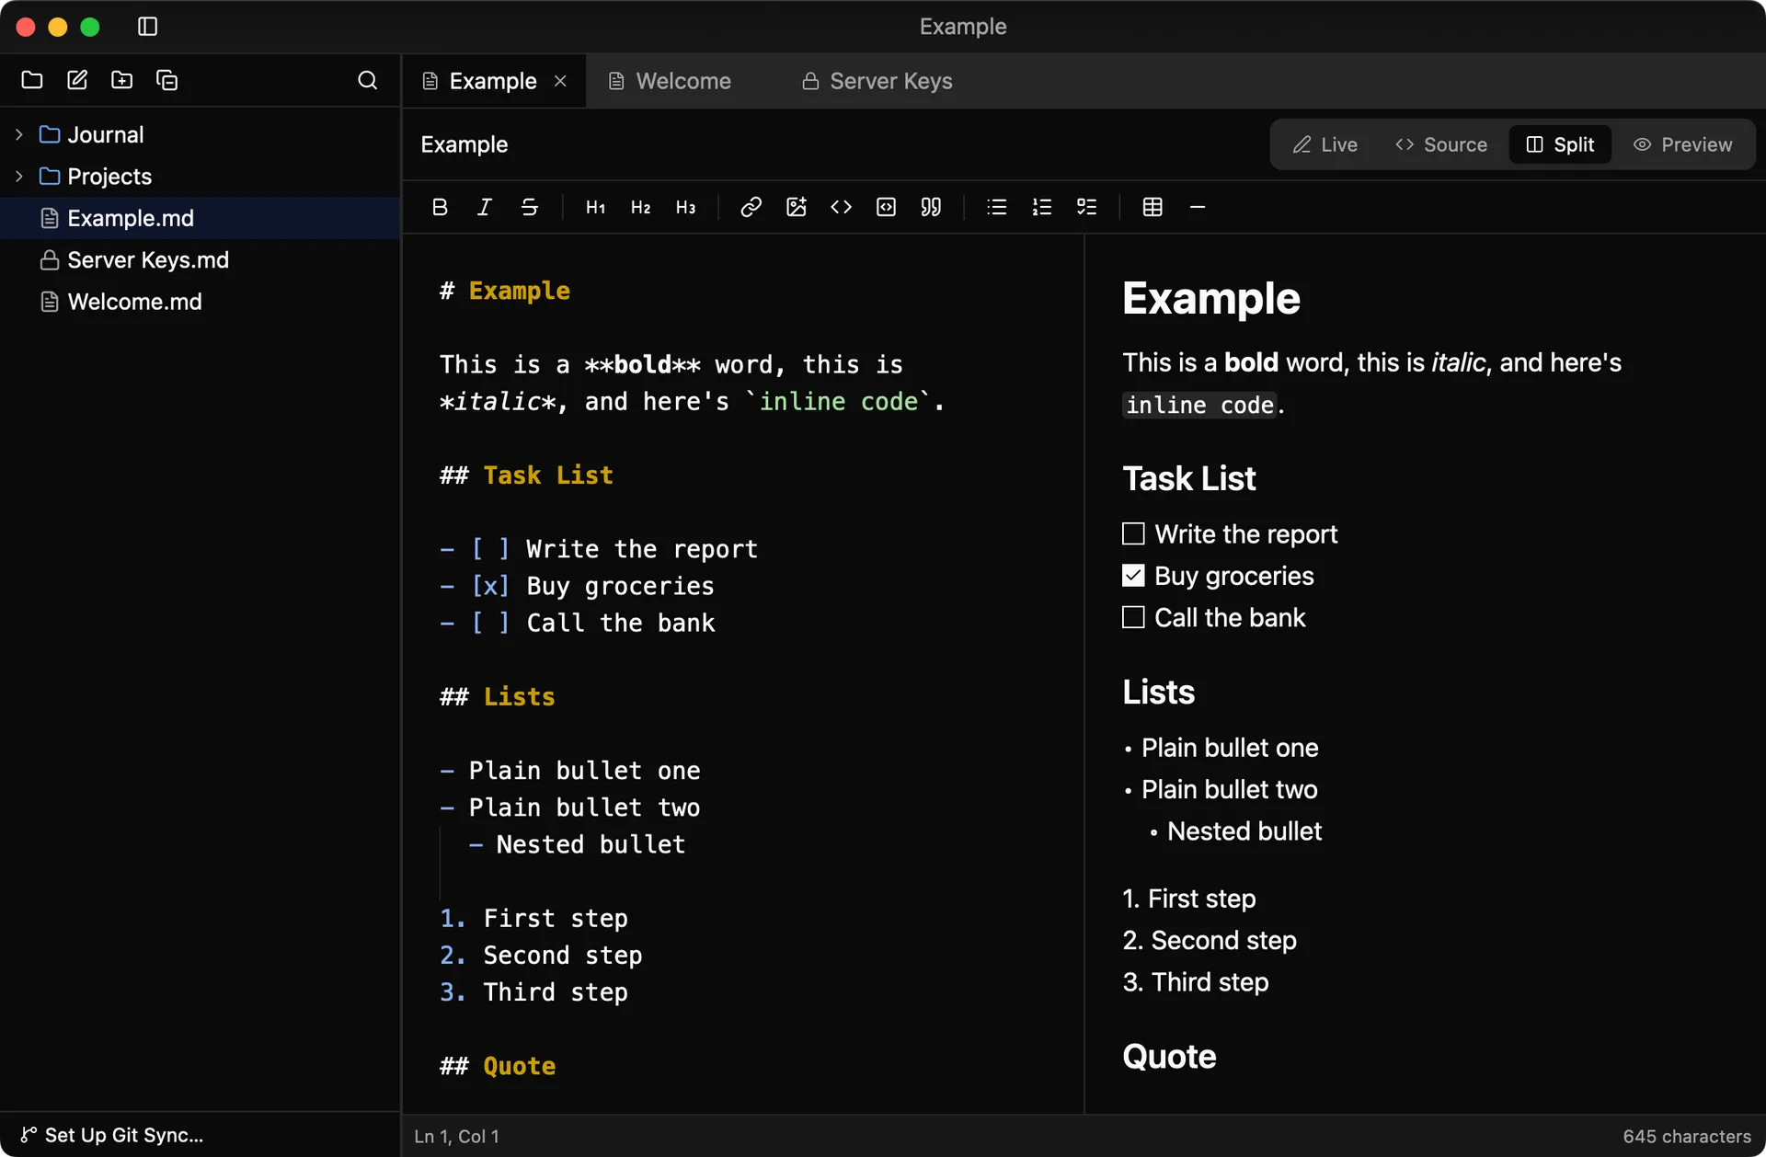This screenshot has height=1157, width=1766.
Task: Insert a bulleted list
Action: 996,207
